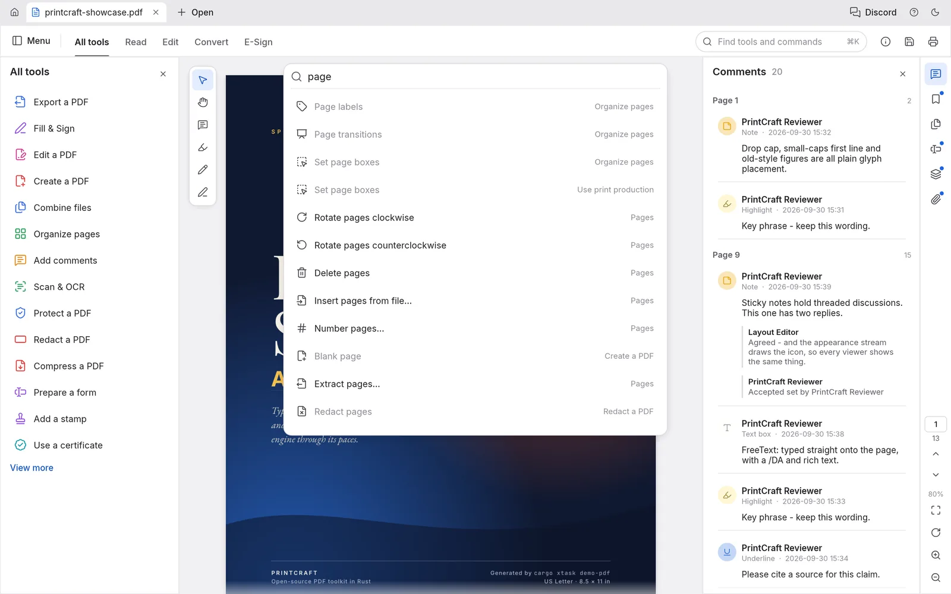The image size is (951, 594).
Task: Open the Discord link
Action: 873,12
